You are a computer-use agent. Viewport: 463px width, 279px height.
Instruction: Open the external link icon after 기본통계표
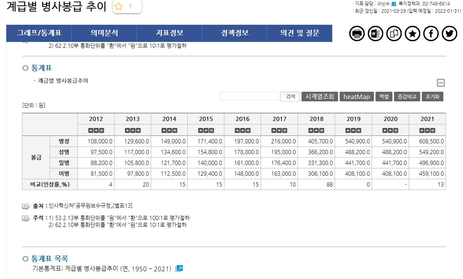pos(178,269)
